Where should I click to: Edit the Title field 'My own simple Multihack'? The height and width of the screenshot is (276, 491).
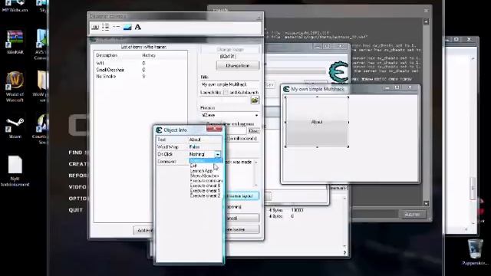[x=230, y=84]
